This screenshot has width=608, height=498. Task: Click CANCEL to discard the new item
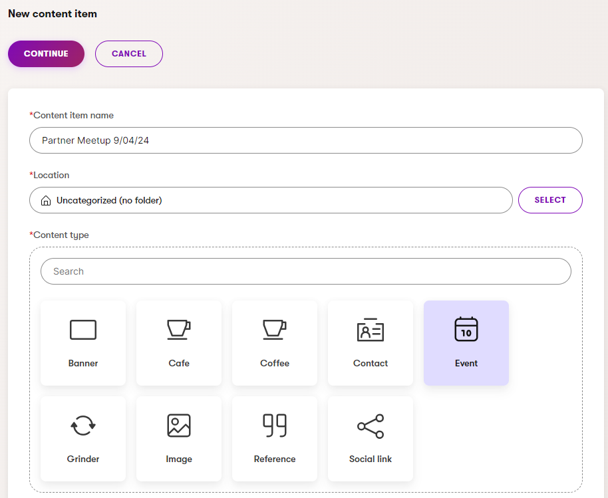point(128,54)
